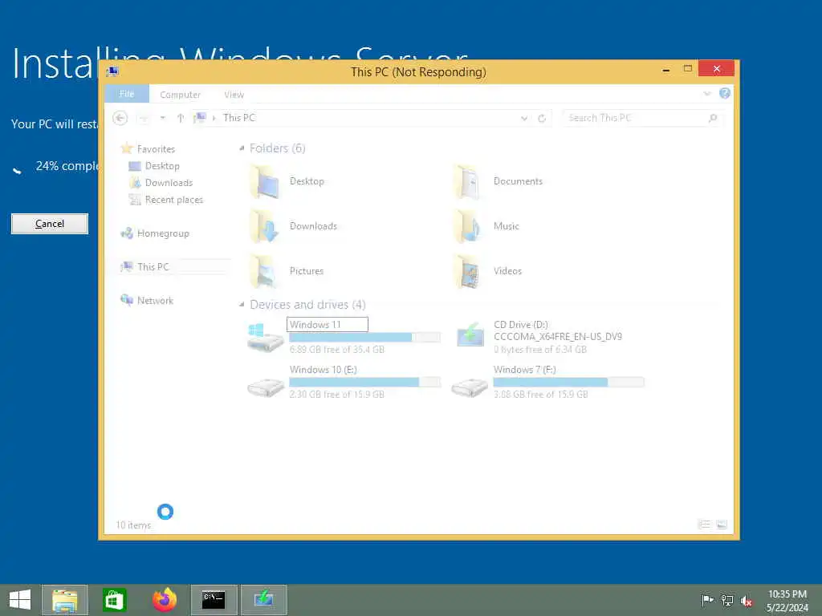Screen dimensions: 822x616
Task: Collapse the Folders (6) group
Action: (242, 148)
